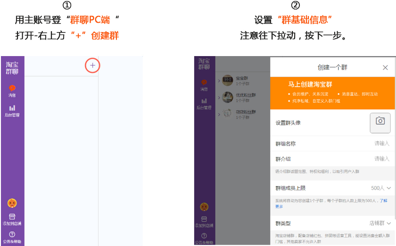Click 淘宝群聊 logo in left window
396x246 pixels.
[x=12, y=68]
